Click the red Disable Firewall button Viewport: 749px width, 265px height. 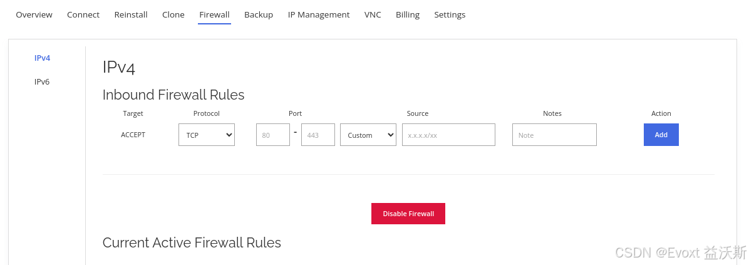408,214
